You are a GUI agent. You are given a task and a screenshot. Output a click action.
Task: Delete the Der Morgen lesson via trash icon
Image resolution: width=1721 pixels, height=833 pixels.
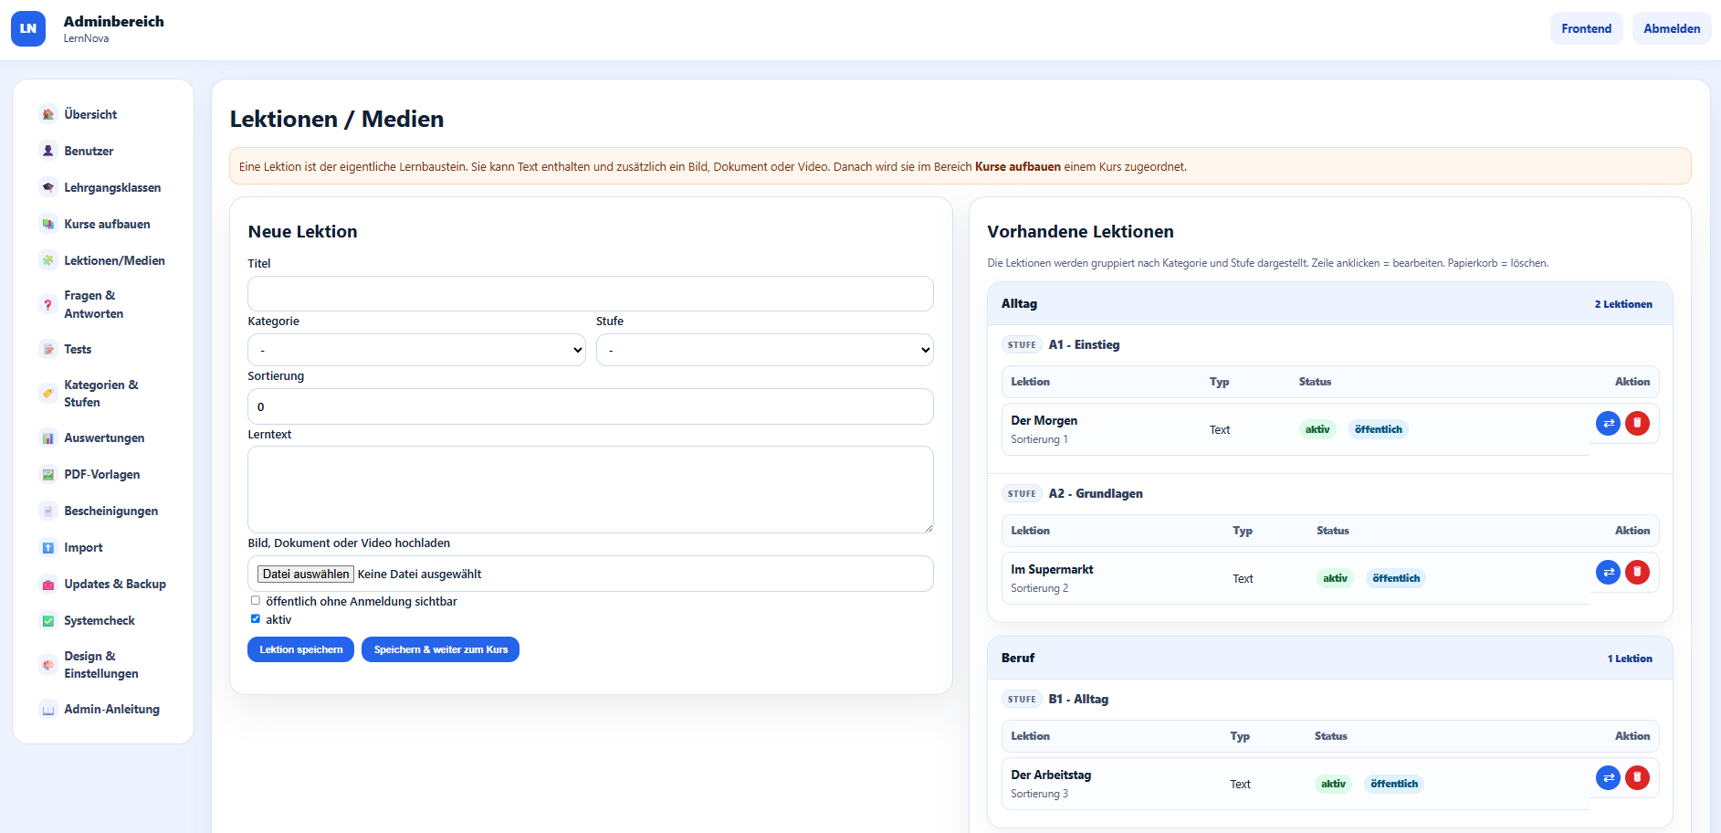(1637, 423)
